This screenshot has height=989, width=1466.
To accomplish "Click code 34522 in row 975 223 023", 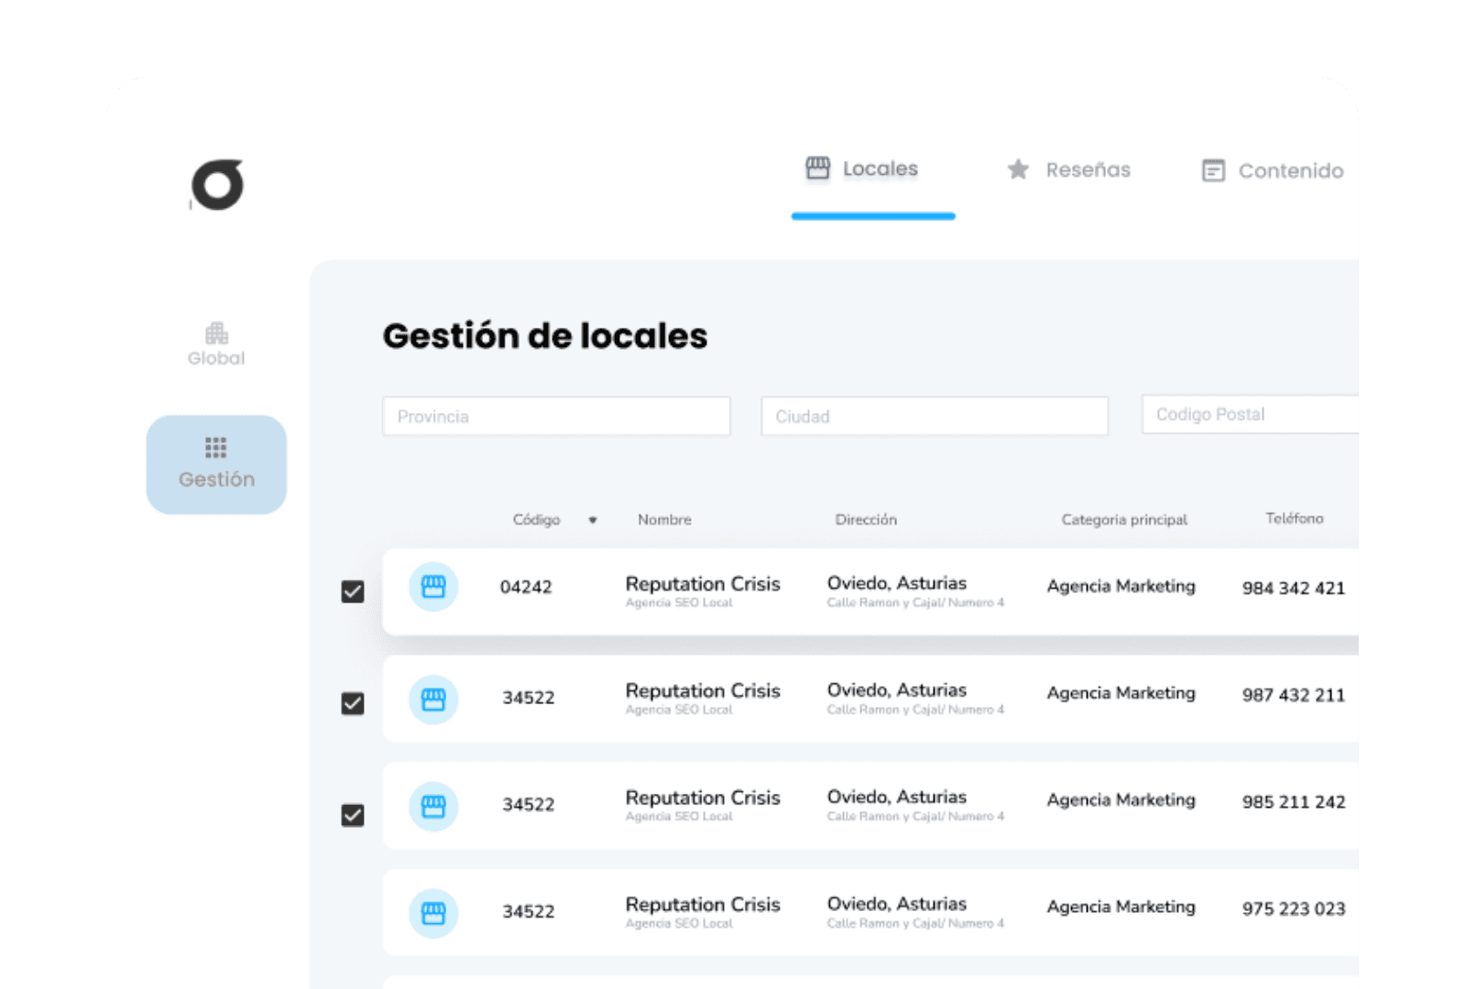I will click(529, 911).
